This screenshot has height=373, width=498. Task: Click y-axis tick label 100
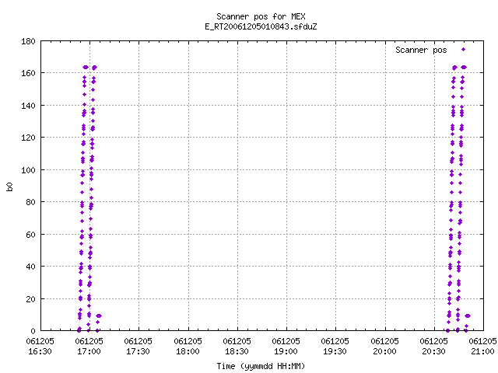pos(28,170)
